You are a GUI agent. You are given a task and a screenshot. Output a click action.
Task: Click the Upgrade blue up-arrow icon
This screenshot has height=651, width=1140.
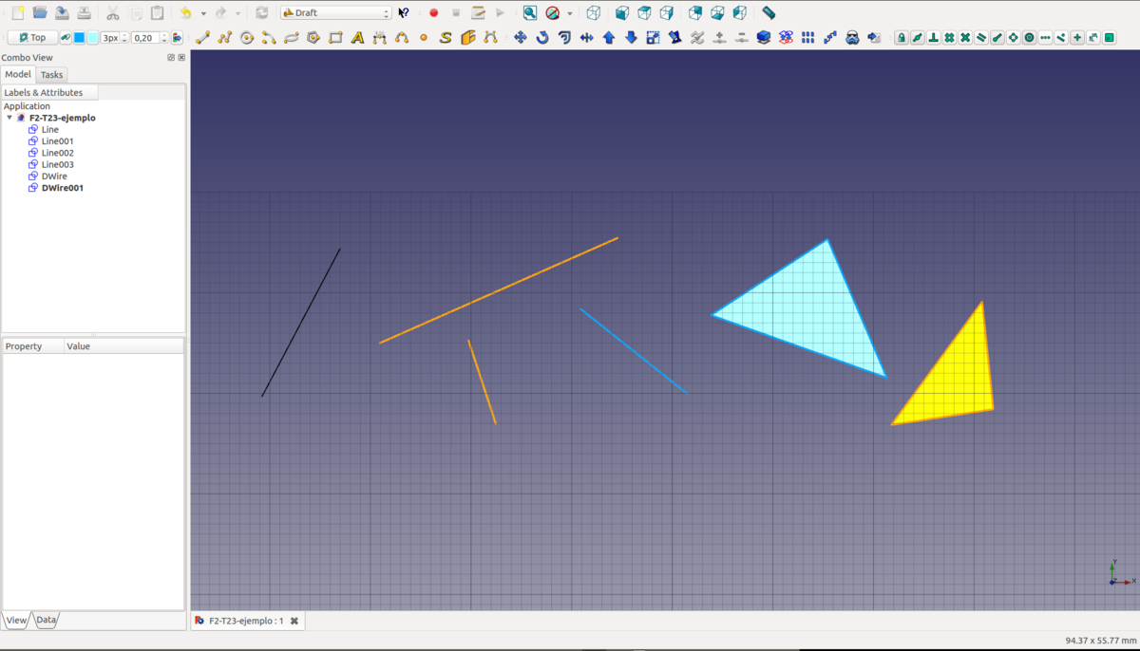[609, 38]
